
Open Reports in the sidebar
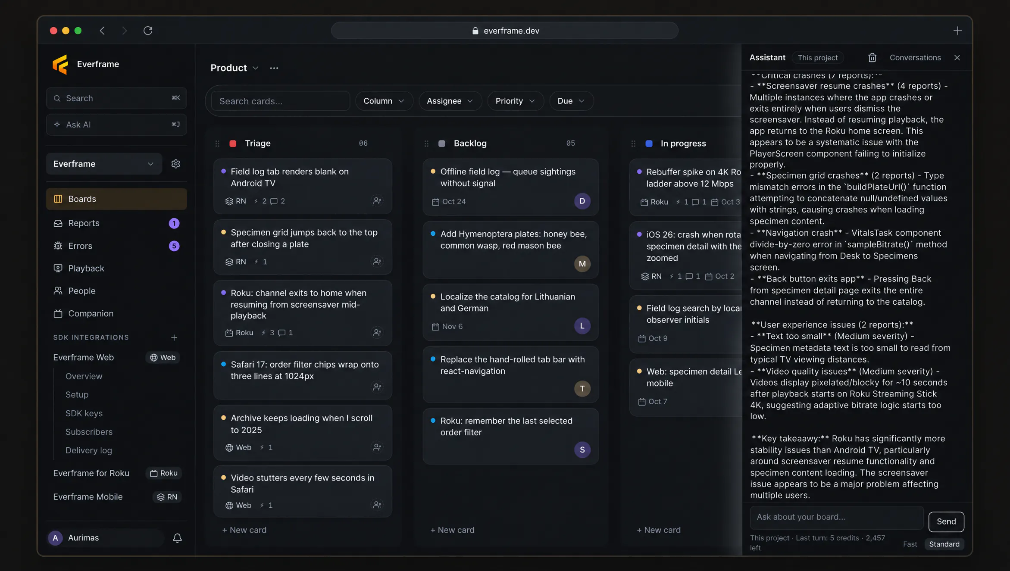(x=116, y=223)
